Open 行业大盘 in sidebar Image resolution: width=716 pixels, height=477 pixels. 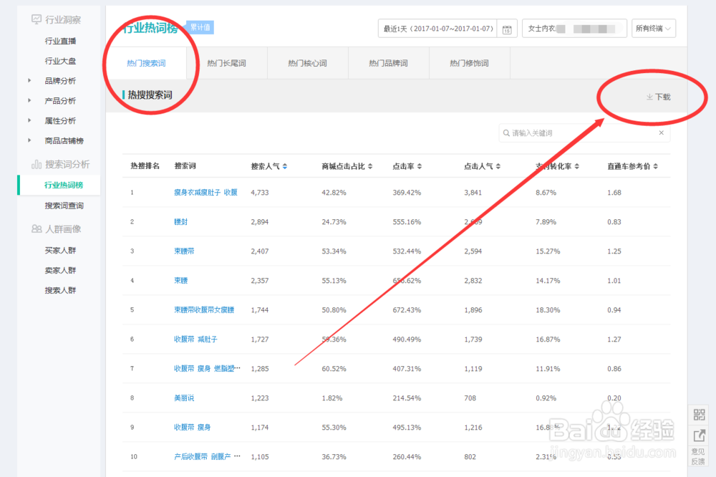(x=60, y=61)
